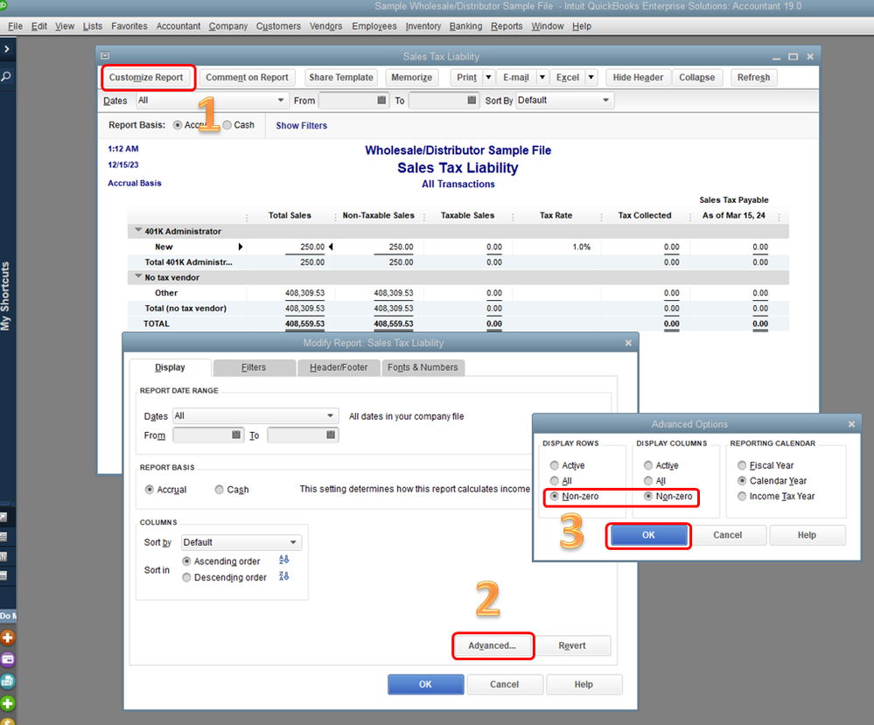Click the orange plus icon in sidebar
The width and height of the screenshot is (874, 725).
click(8, 638)
